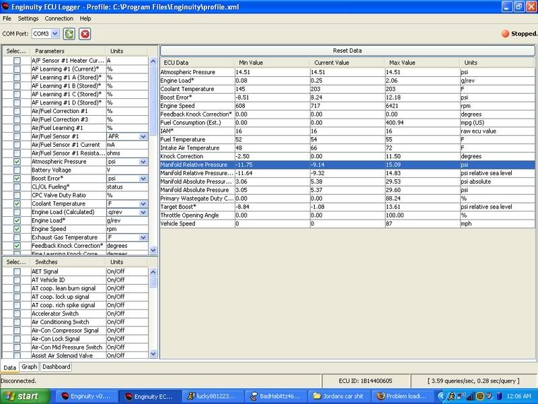538x404 pixels.
Task: Click the Reset Data button
Action: pos(347,50)
